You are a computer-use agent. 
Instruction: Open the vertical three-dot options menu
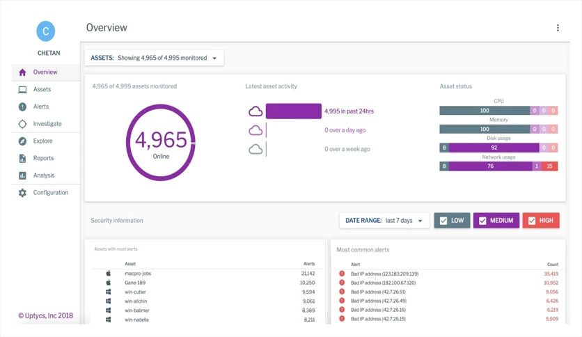[558, 28]
